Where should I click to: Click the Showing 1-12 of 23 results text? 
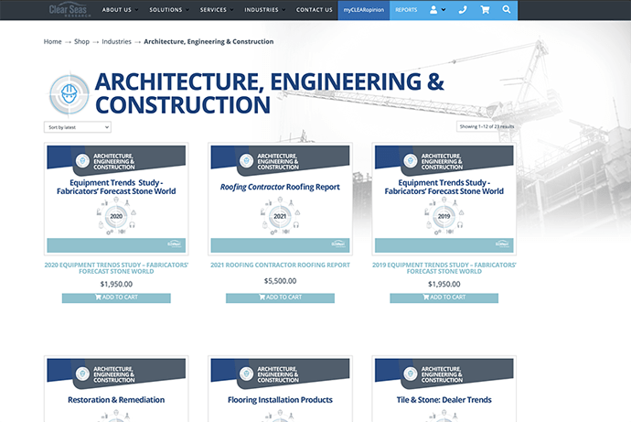tap(487, 126)
